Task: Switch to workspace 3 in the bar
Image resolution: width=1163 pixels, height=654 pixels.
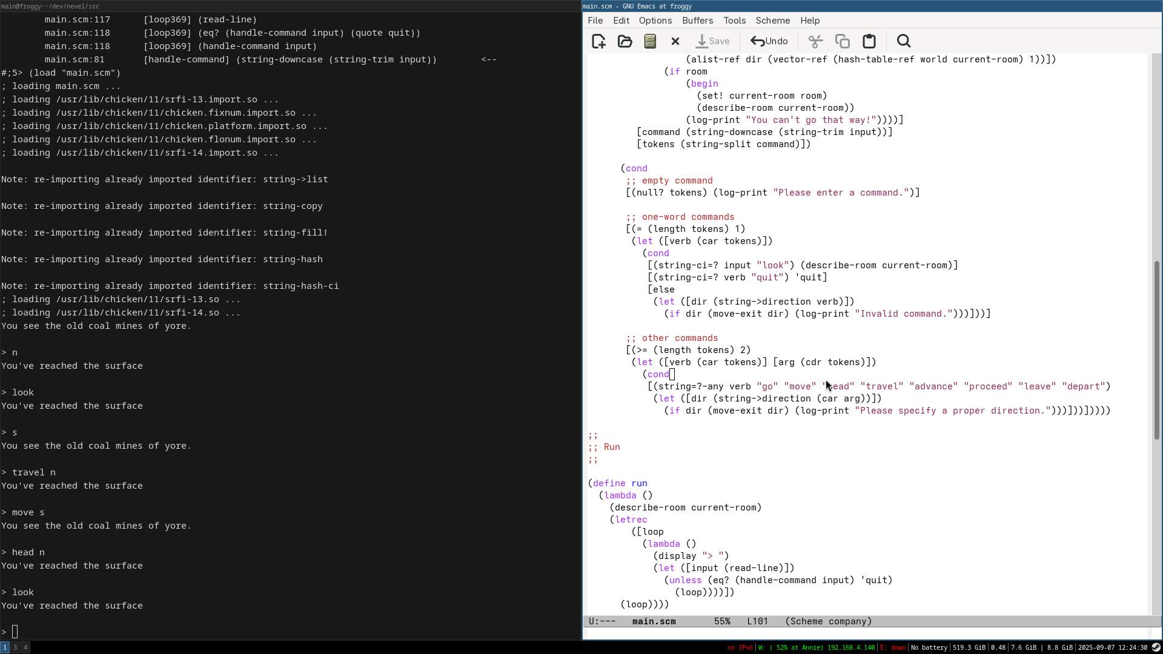Action: point(15,647)
